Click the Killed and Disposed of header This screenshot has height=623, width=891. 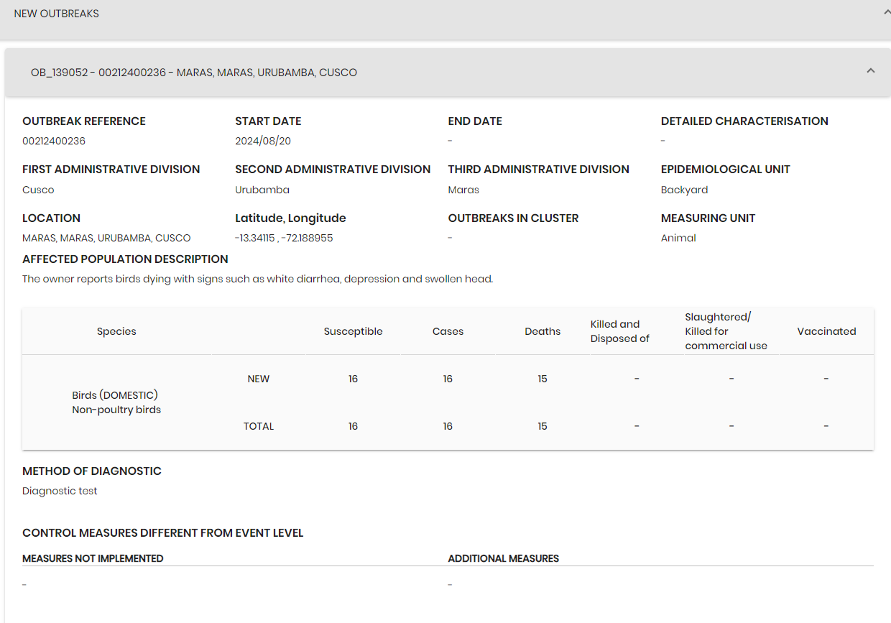pyautogui.click(x=620, y=331)
